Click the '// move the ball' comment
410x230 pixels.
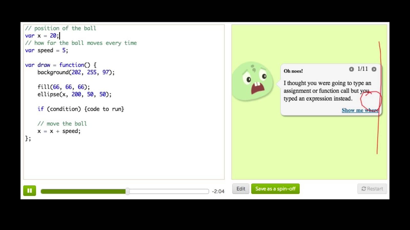click(x=62, y=124)
